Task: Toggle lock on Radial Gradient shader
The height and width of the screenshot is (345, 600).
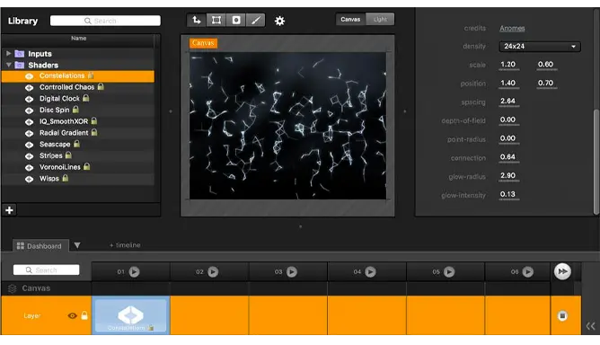Action: 94,132
